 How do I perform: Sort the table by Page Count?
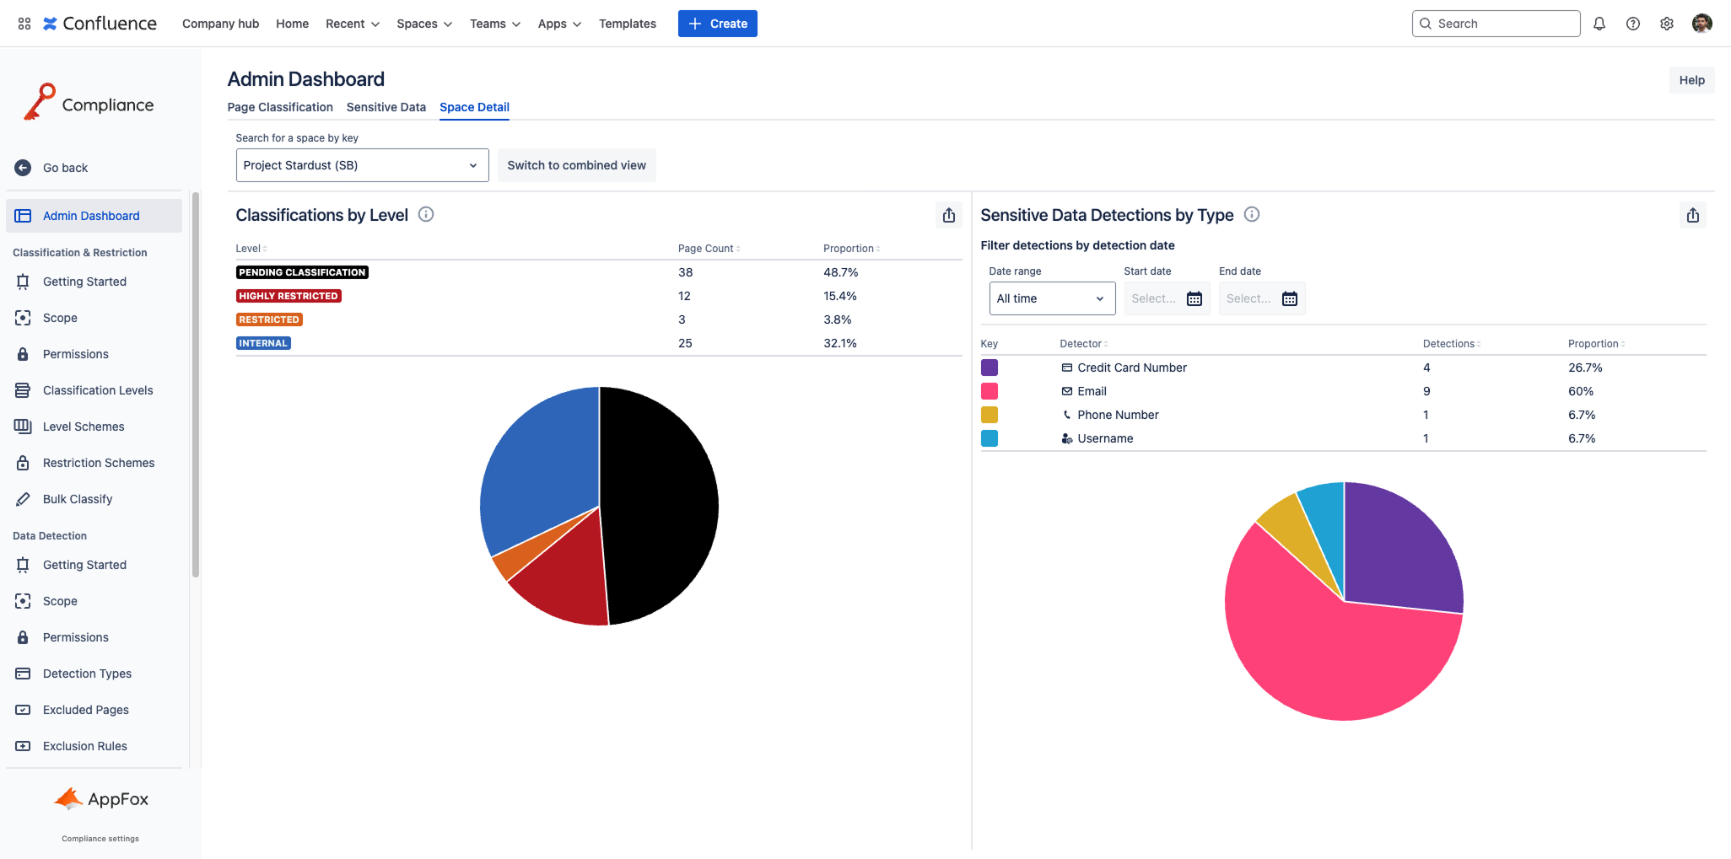point(709,249)
